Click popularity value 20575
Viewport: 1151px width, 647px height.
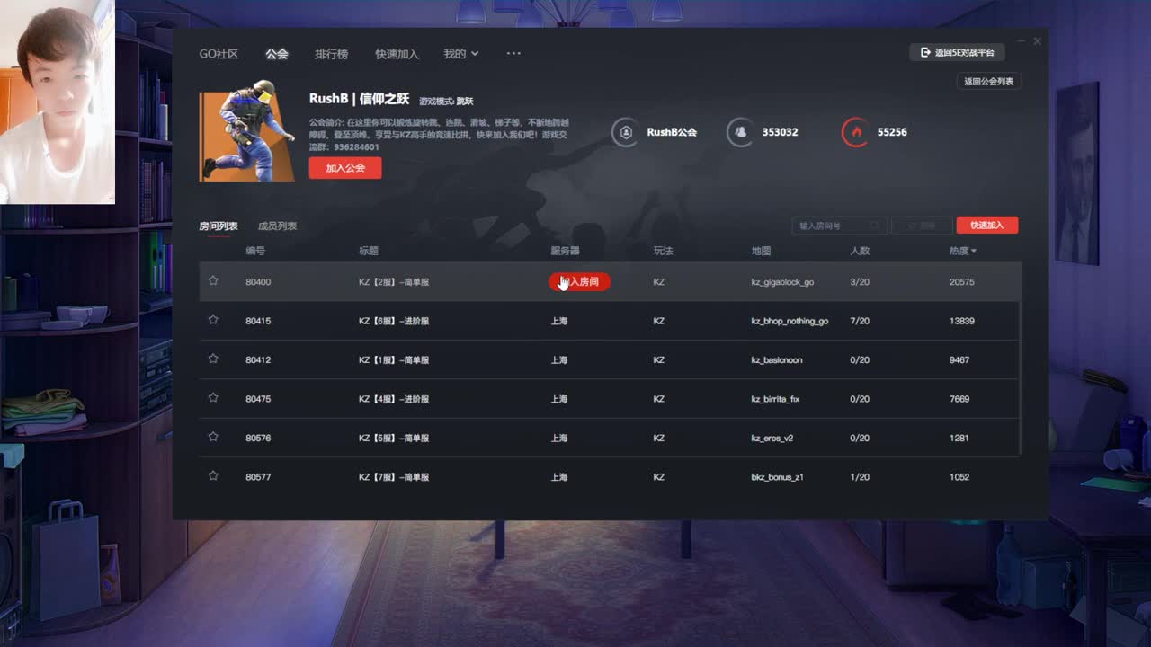pos(962,282)
